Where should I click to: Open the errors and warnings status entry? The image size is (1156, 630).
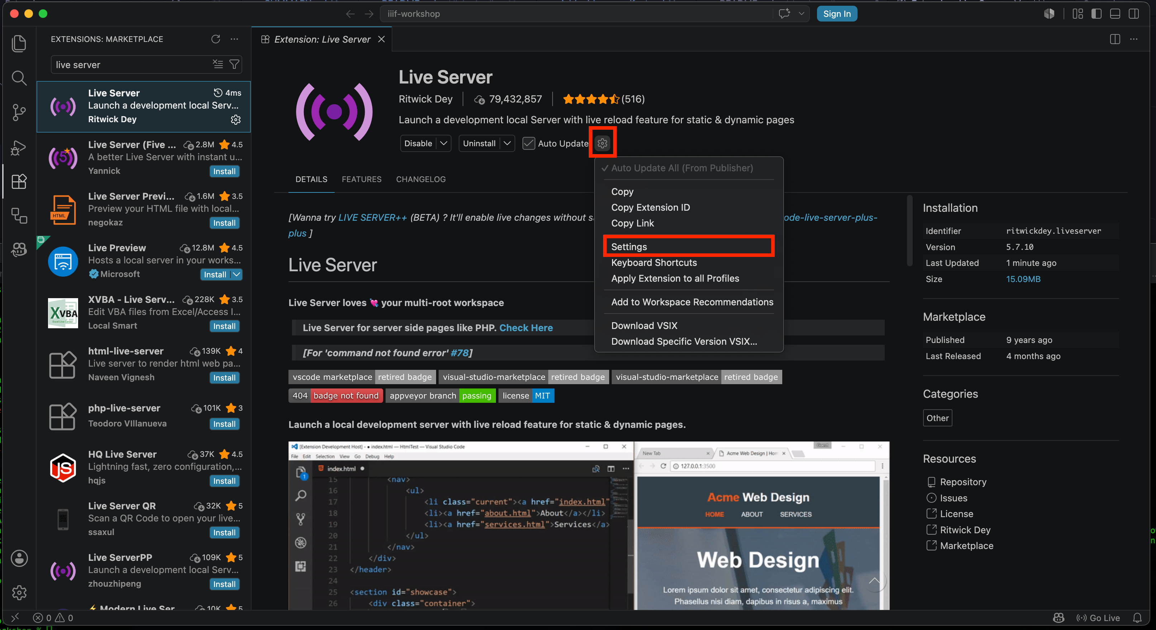coord(53,618)
